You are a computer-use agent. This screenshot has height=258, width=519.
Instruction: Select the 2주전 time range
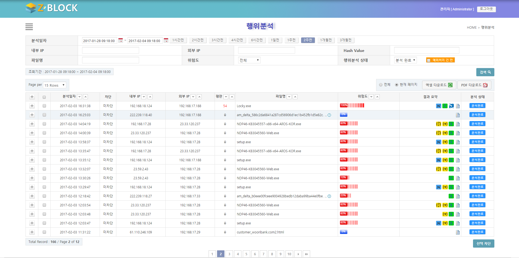coord(308,40)
